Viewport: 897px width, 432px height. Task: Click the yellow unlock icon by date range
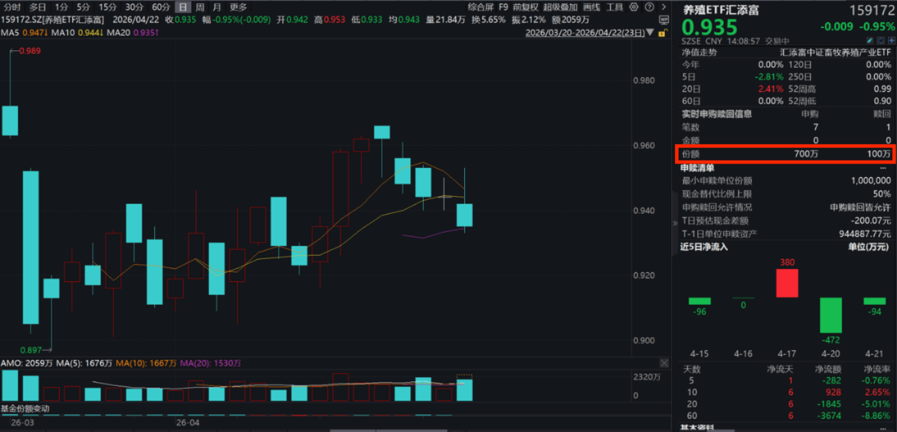(x=664, y=33)
